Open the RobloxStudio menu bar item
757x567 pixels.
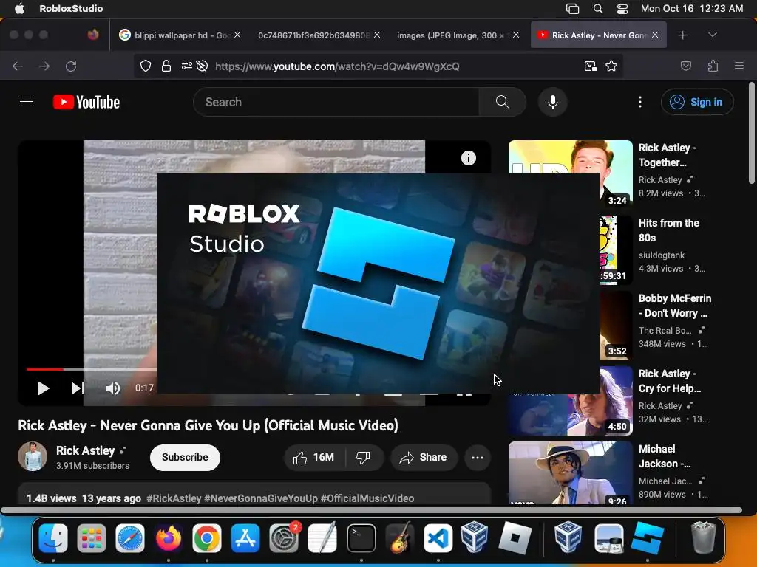(71, 8)
